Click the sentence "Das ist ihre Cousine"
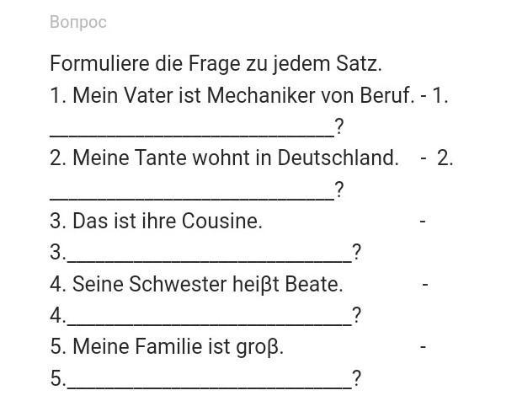 (x=157, y=221)
